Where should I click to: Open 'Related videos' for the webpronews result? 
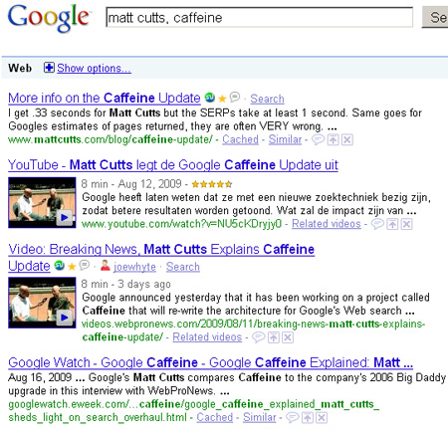click(207, 337)
